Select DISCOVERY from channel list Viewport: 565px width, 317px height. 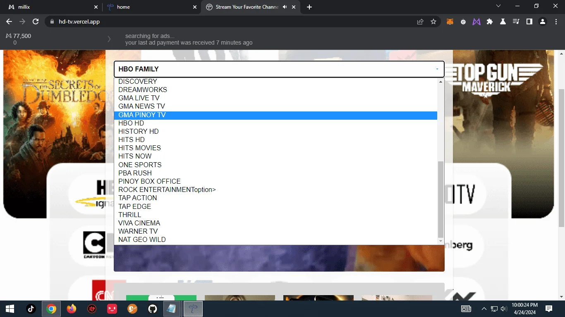pyautogui.click(x=275, y=82)
